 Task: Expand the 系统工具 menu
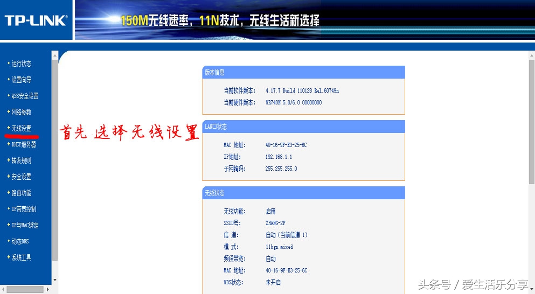(21, 257)
